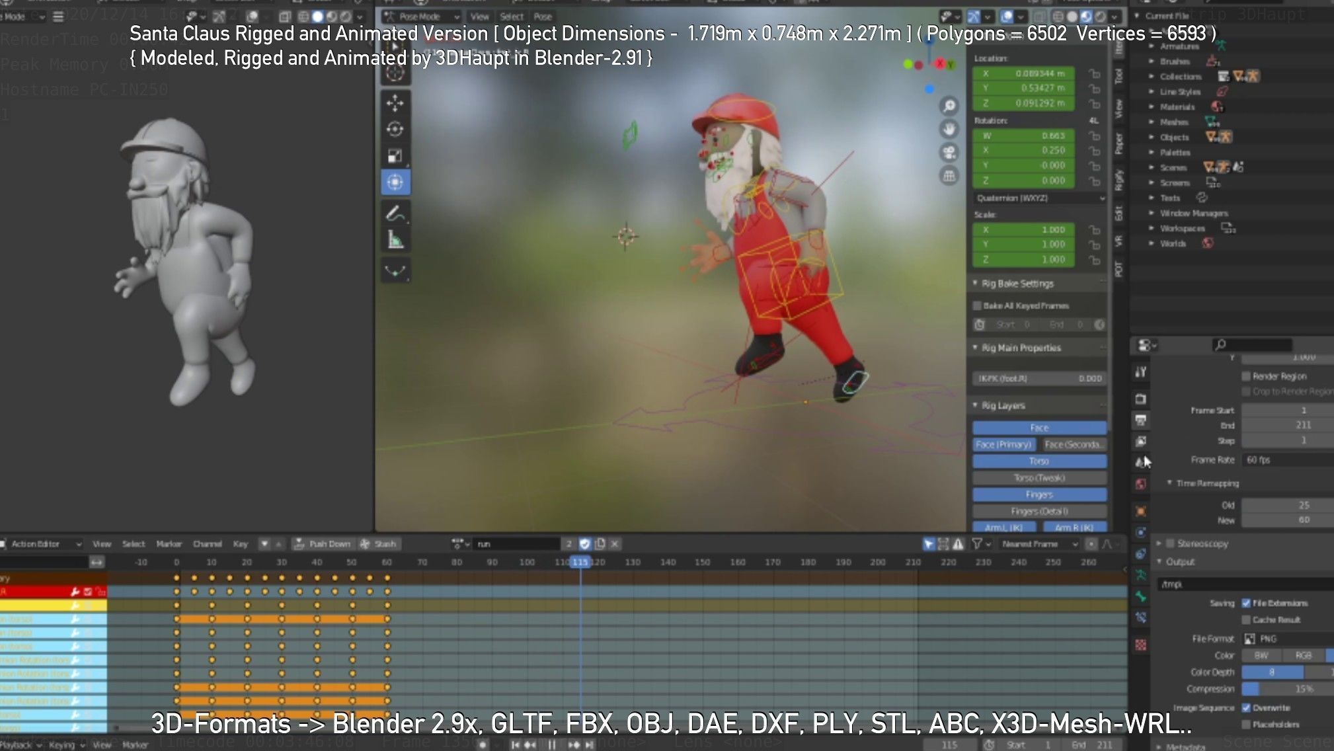Open the Select menu in 3D viewport header
Viewport: 1334px width, 751px height.
click(512, 17)
